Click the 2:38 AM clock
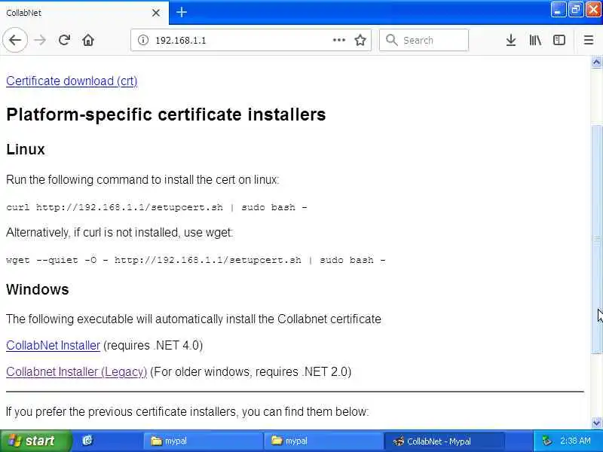Image resolution: width=603 pixels, height=452 pixels. click(x=575, y=441)
